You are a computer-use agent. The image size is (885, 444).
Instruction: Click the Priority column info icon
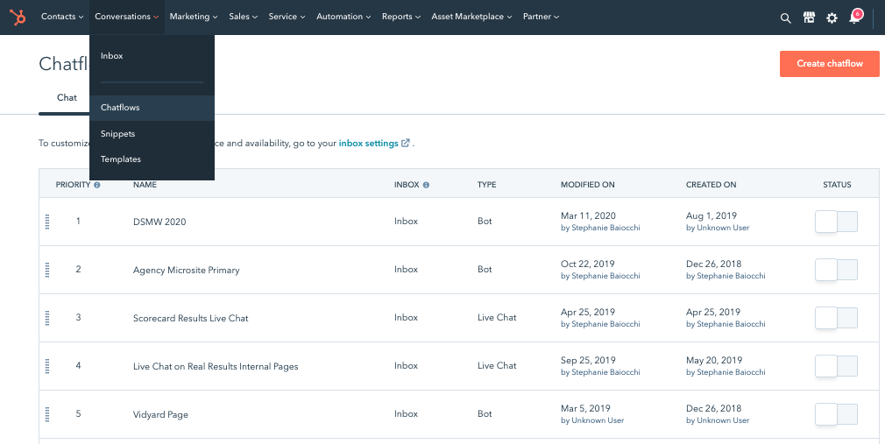point(97,185)
